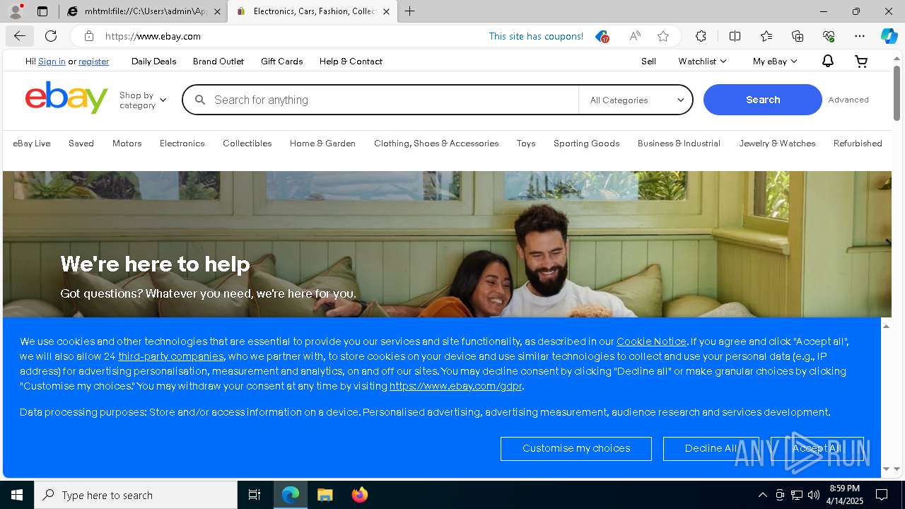Image resolution: width=905 pixels, height=509 pixels.
Task: Select the Refurbished category
Action: (x=858, y=144)
